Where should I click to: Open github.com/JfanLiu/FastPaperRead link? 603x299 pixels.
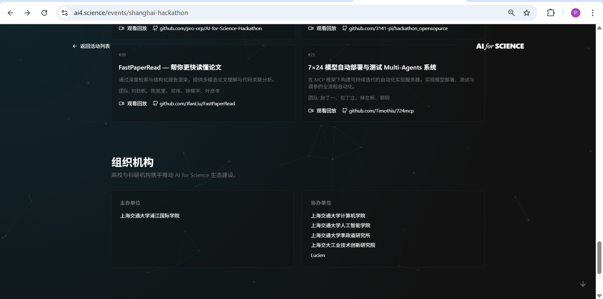[x=197, y=103]
